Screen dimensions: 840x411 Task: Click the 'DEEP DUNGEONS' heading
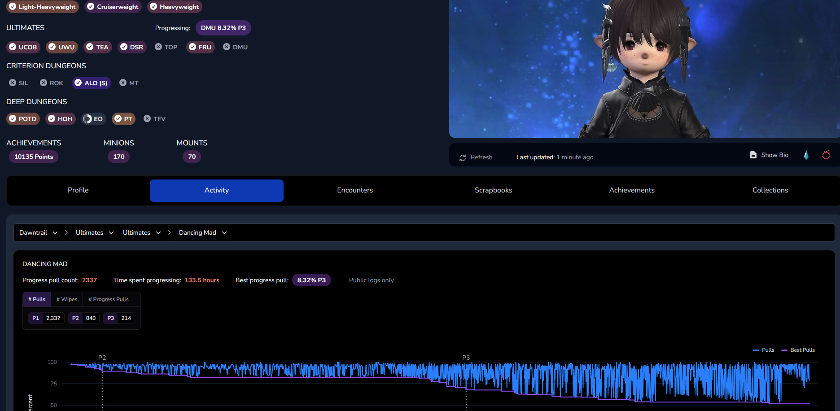(x=37, y=102)
